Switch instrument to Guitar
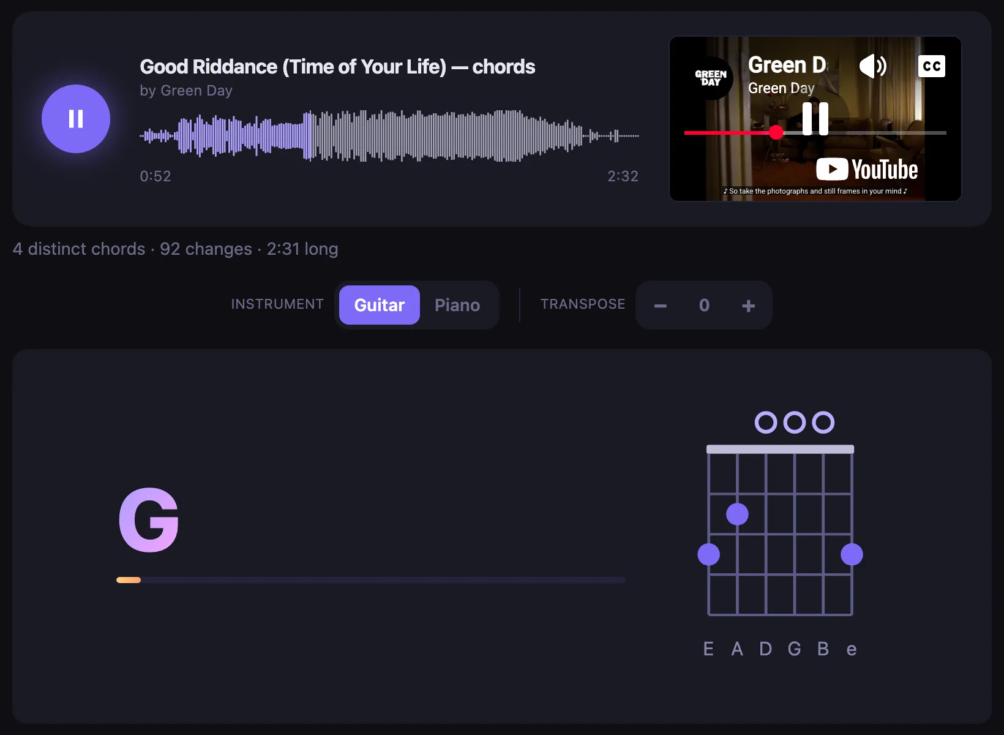 pyautogui.click(x=380, y=305)
